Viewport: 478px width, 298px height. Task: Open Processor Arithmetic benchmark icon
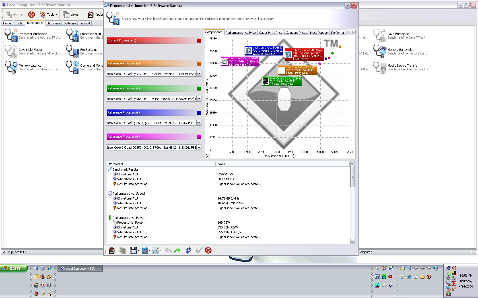click(11, 35)
